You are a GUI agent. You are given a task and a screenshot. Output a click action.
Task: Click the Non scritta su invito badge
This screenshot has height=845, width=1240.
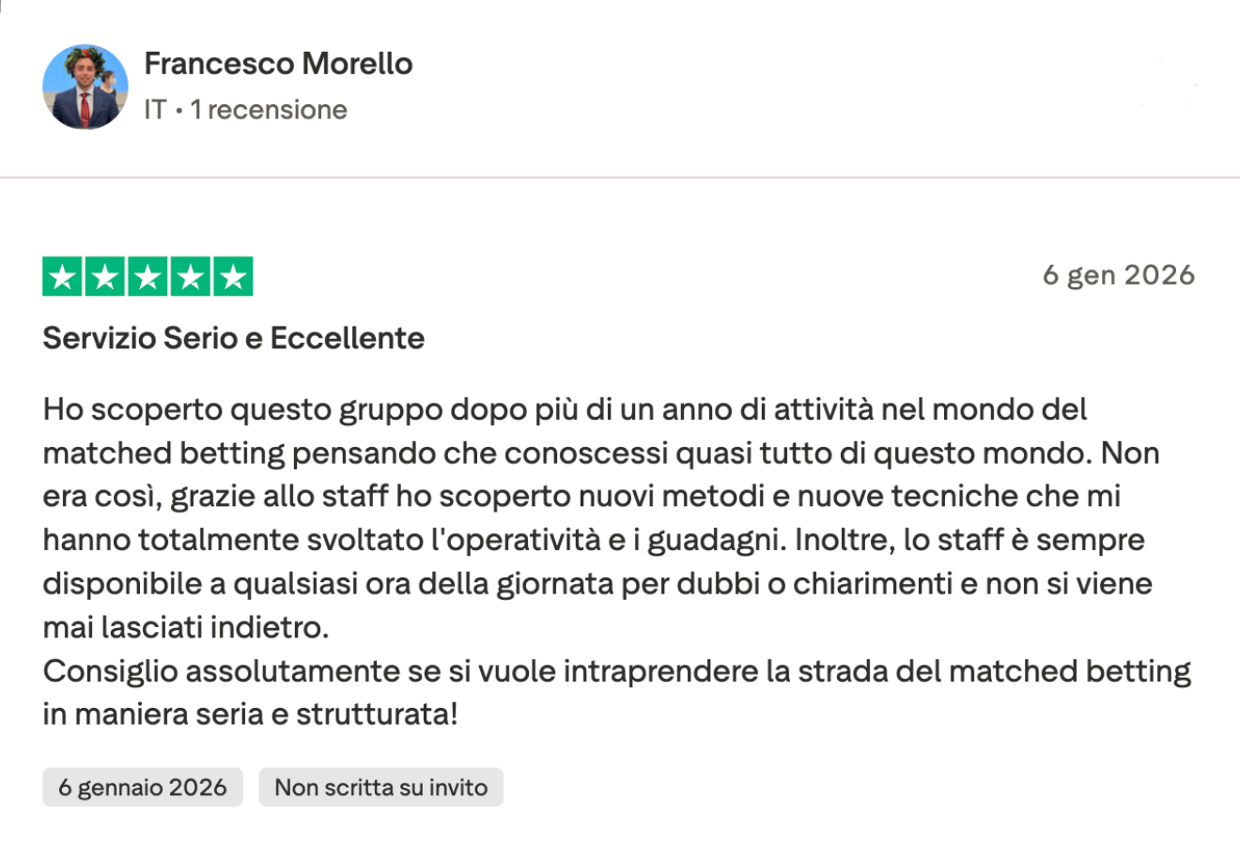coord(380,787)
